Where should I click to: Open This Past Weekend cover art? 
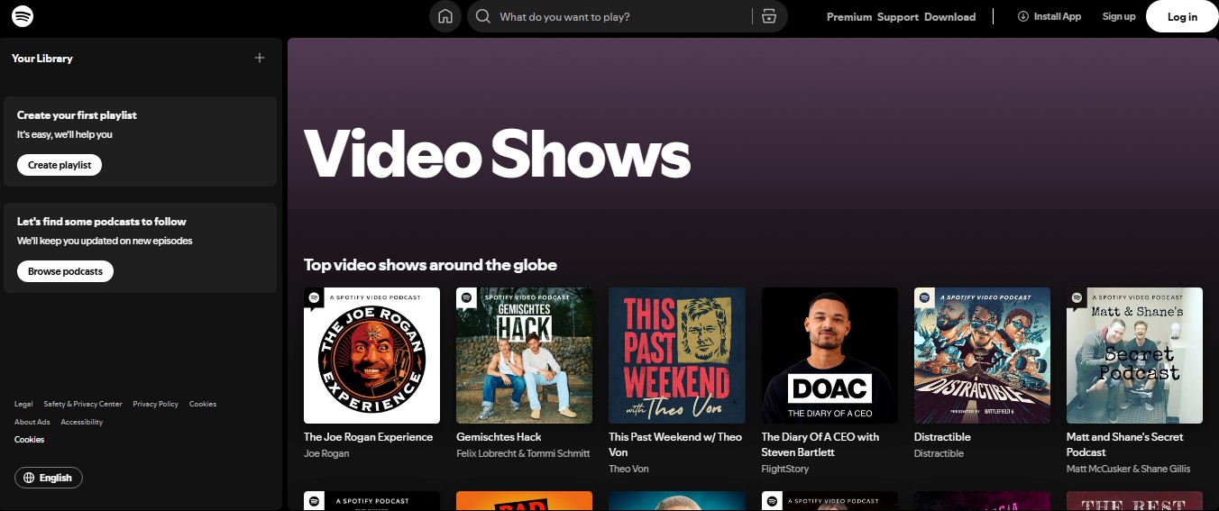(x=677, y=355)
